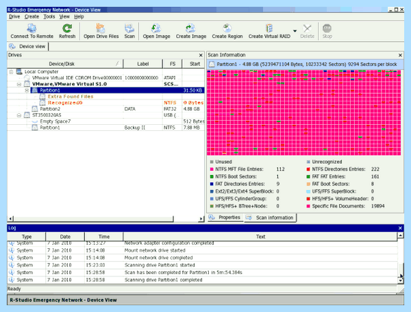Select the Empty Space7 row

click(105, 121)
